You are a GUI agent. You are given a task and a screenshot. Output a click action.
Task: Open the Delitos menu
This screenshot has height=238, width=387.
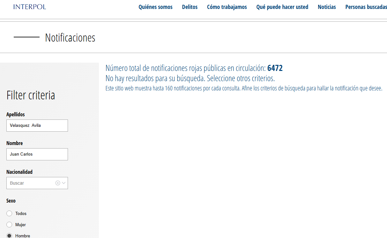(x=190, y=7)
